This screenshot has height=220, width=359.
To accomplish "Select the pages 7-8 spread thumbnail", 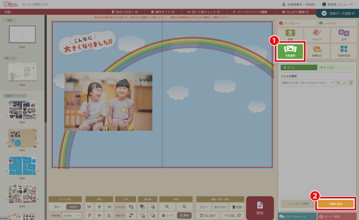I will coord(22,194).
